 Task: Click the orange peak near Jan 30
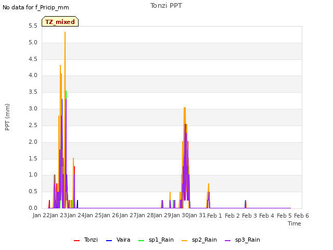pyautogui.click(x=185, y=108)
